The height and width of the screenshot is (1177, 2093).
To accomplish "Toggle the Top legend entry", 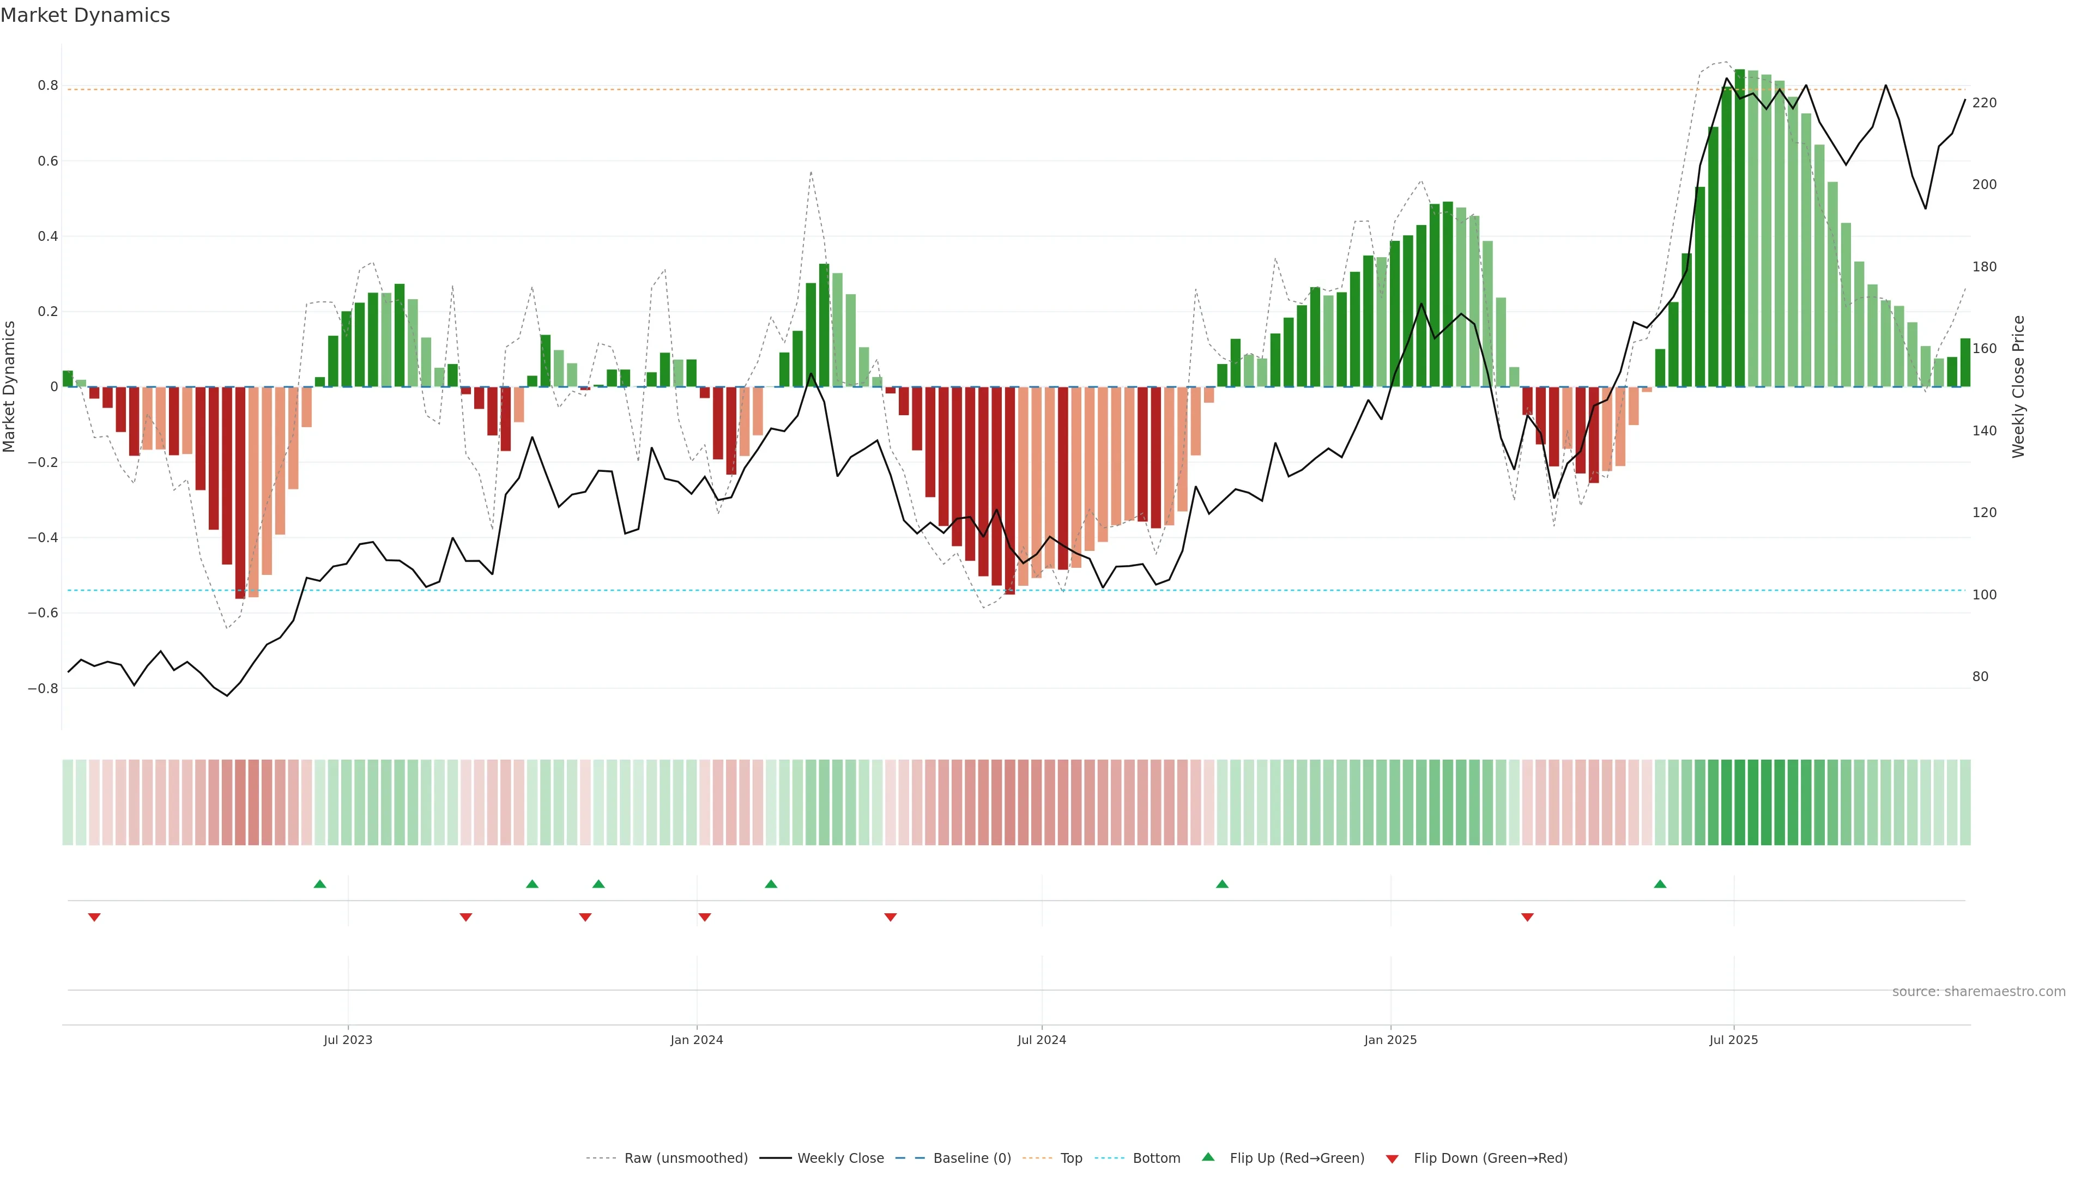I will [1071, 1158].
